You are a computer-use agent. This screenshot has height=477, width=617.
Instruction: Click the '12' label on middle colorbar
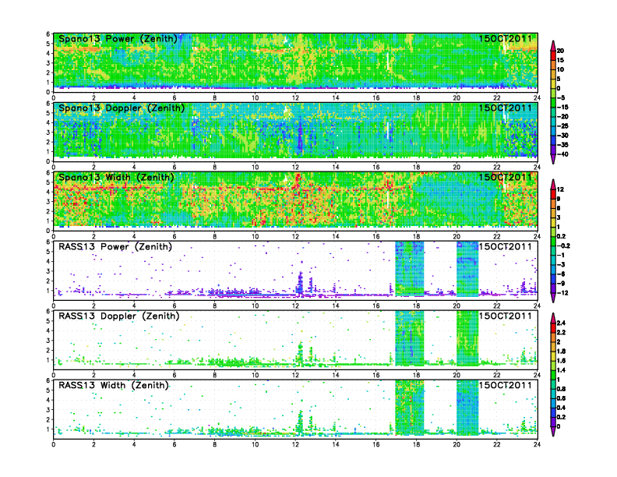click(561, 189)
